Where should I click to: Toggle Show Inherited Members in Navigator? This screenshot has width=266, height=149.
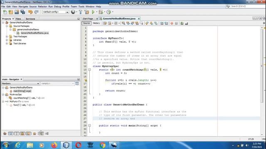pyautogui.click(x=5, y=133)
